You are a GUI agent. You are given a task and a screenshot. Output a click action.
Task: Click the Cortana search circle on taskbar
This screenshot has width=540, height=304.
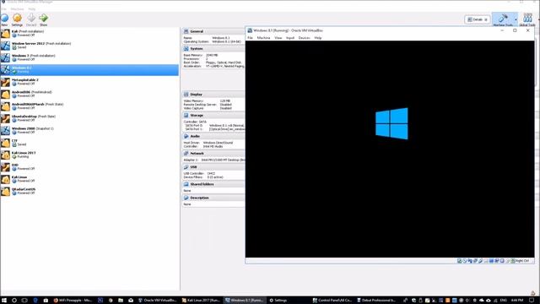pyautogui.click(x=14, y=301)
